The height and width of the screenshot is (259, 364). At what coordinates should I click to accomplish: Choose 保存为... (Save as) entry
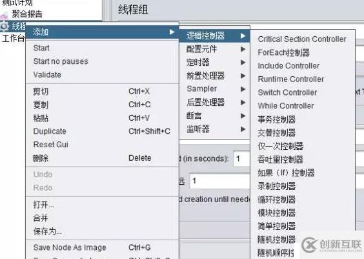102,231
